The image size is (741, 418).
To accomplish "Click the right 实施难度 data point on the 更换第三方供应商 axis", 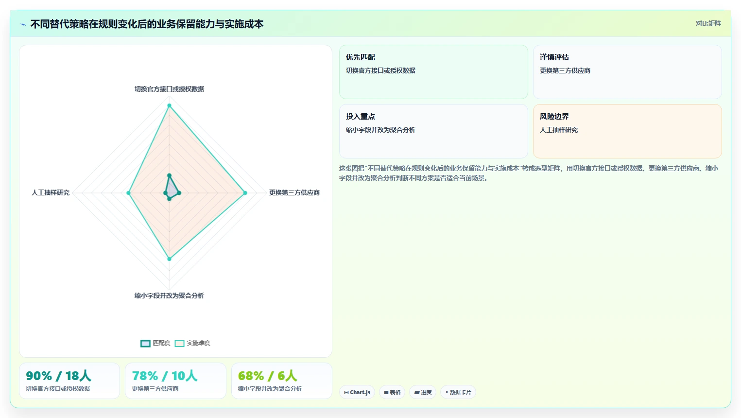I will point(245,193).
